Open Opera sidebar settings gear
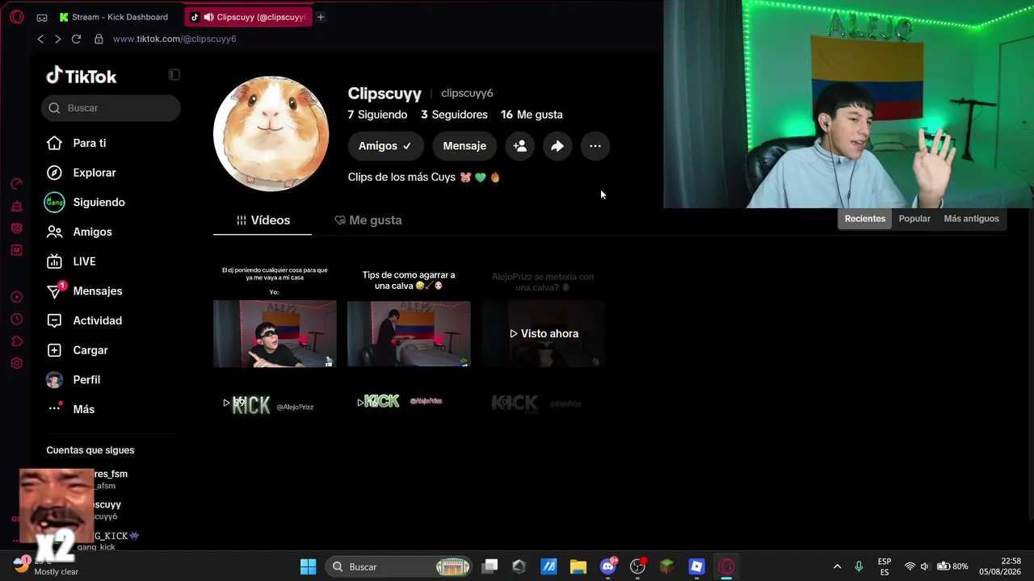Viewport: 1034px width, 581px height. tap(16, 363)
